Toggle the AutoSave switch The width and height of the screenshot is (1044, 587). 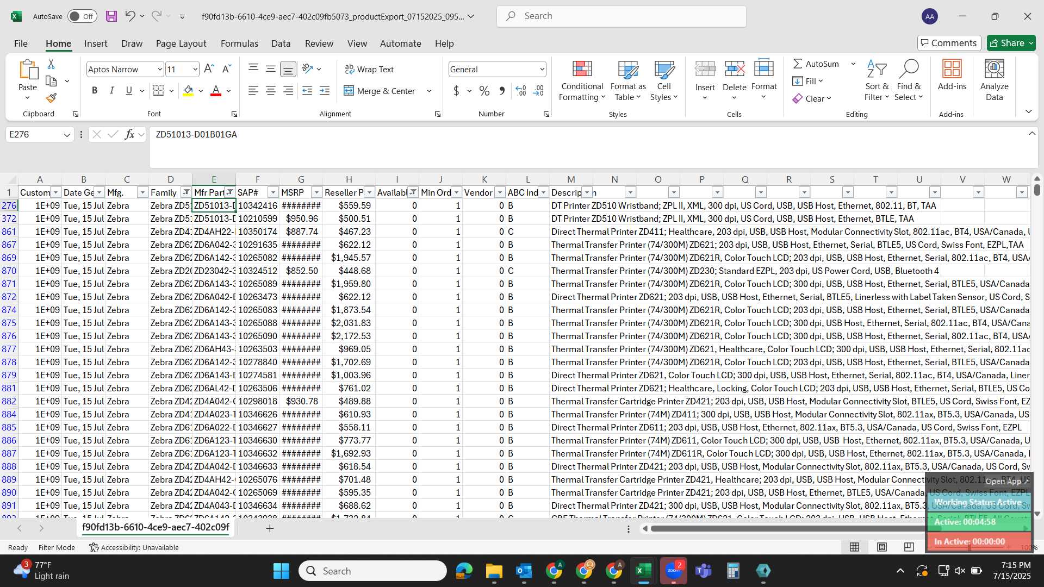(83, 16)
